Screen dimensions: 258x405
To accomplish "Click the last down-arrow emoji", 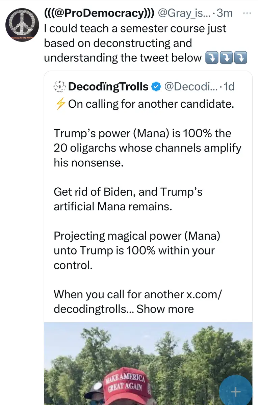I will click(241, 58).
